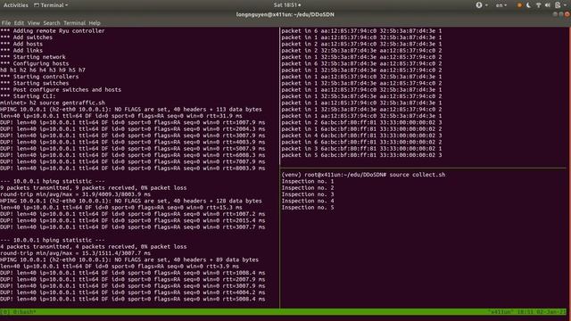Image resolution: width=571 pixels, height=321 pixels.
Task: Click 'packet in 4 6a:bc:bf:80:ff:81' line
Action: pos(361,136)
